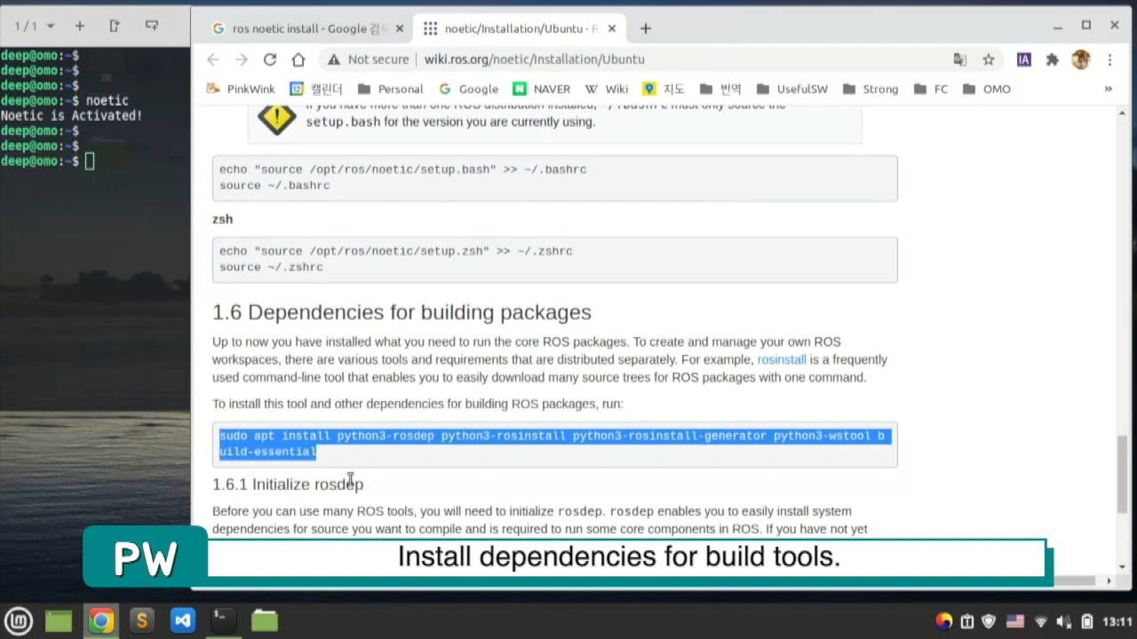This screenshot has height=639, width=1137.
Task: Expand the Strong bookmarks folder
Action: click(871, 89)
